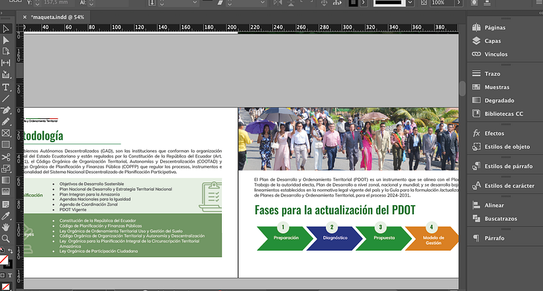Select the Pen tool
The width and height of the screenshot is (543, 291).
click(x=6, y=110)
